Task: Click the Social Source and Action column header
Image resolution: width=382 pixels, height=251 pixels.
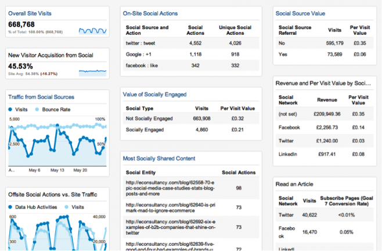Action: pos(147,30)
